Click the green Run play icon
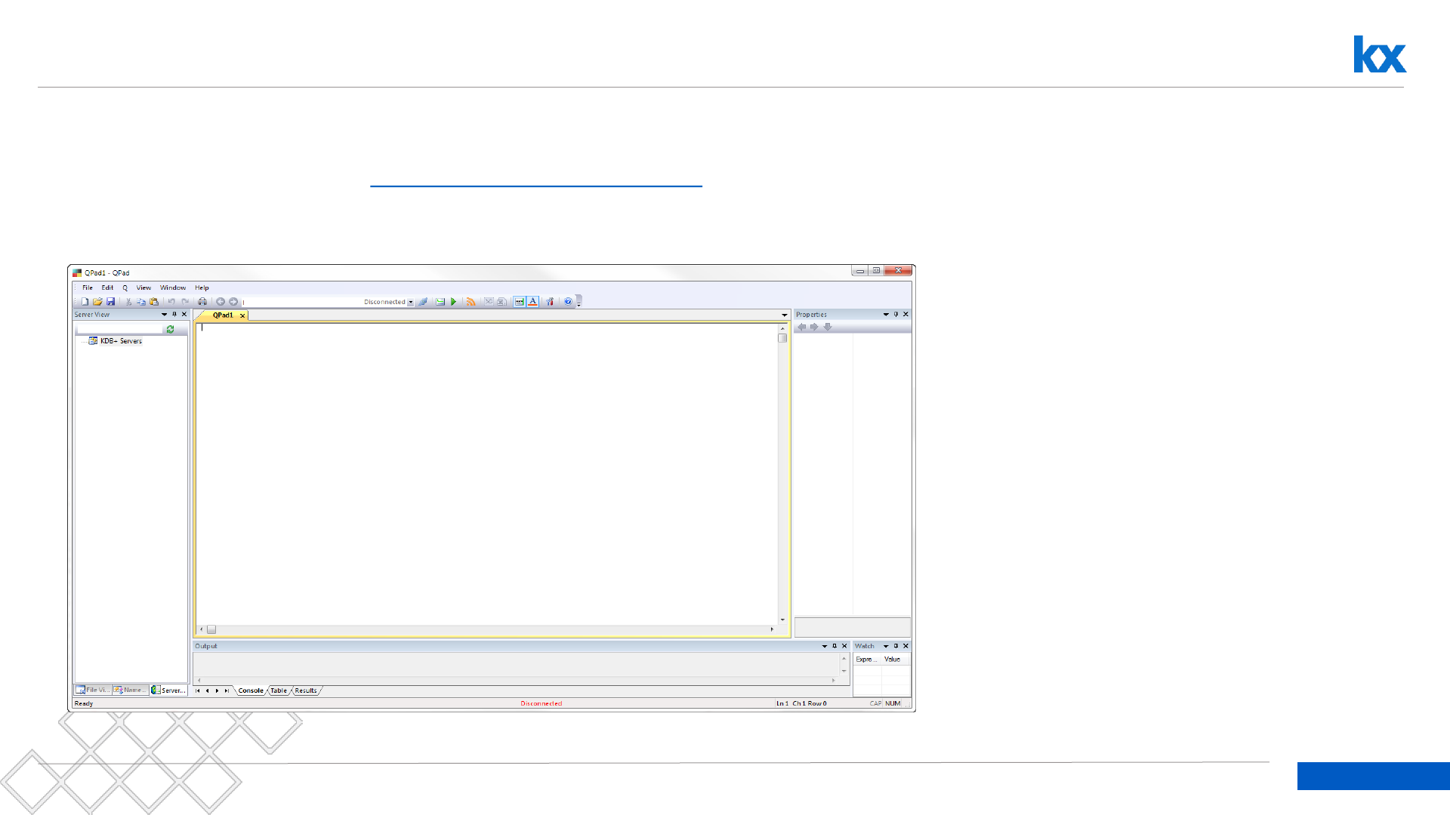 (x=454, y=302)
